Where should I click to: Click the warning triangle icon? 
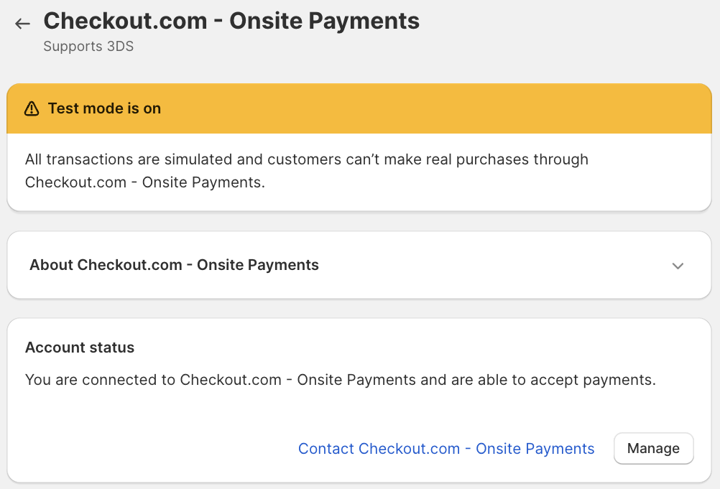[31, 108]
